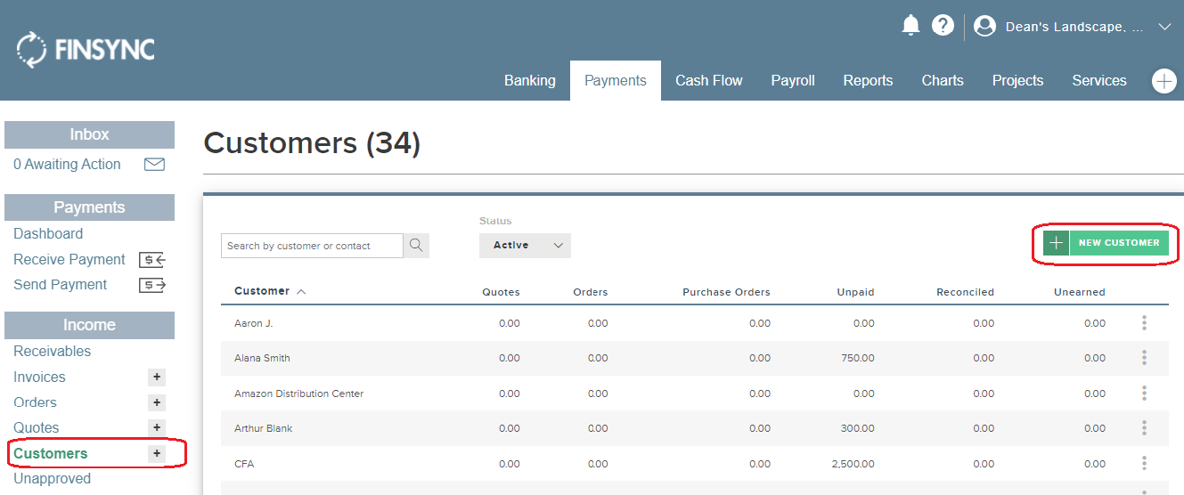Expand the Dean's Landscape account dropdown
The width and height of the screenshot is (1184, 495).
(1164, 27)
